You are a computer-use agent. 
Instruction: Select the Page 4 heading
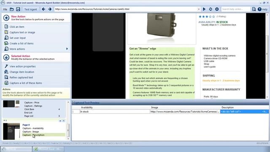[26, 125]
